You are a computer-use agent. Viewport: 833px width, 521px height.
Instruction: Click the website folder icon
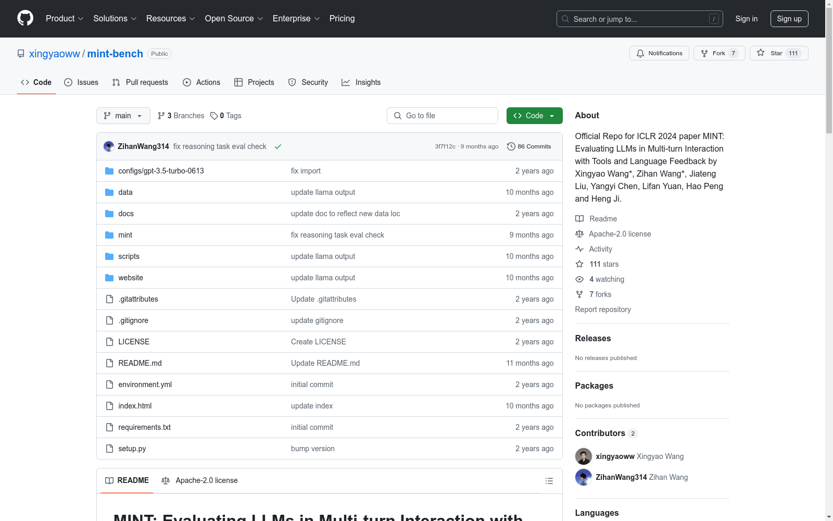(x=109, y=278)
